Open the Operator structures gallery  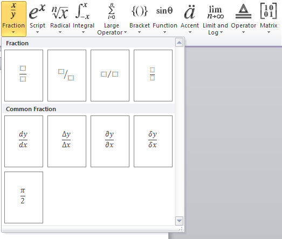(243, 18)
